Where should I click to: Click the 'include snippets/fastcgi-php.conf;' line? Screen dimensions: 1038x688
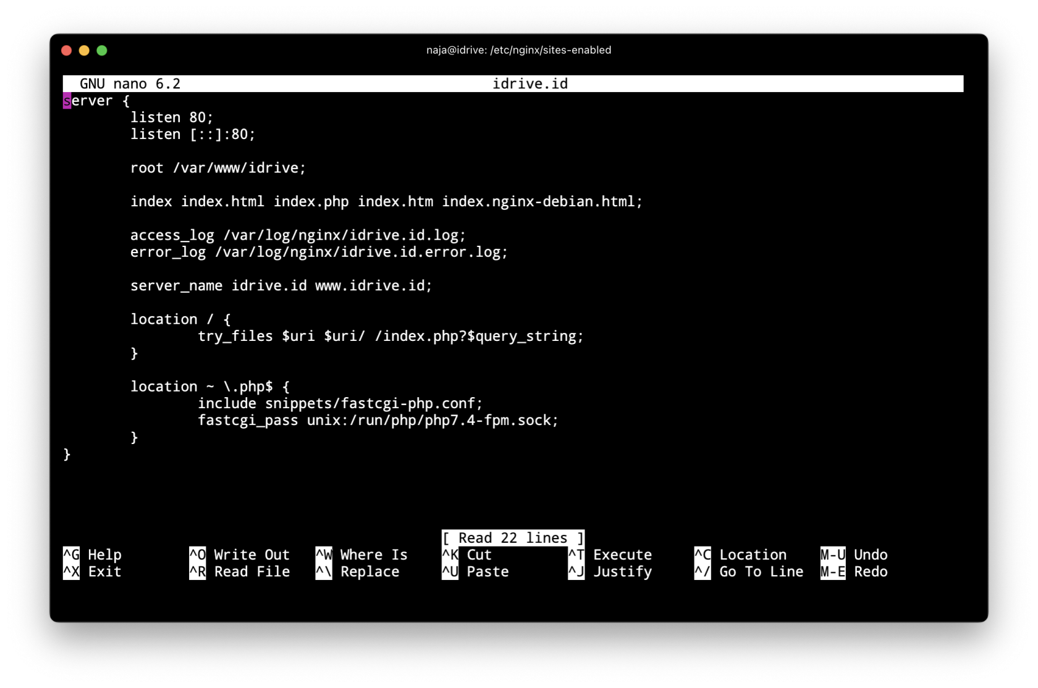(x=340, y=403)
